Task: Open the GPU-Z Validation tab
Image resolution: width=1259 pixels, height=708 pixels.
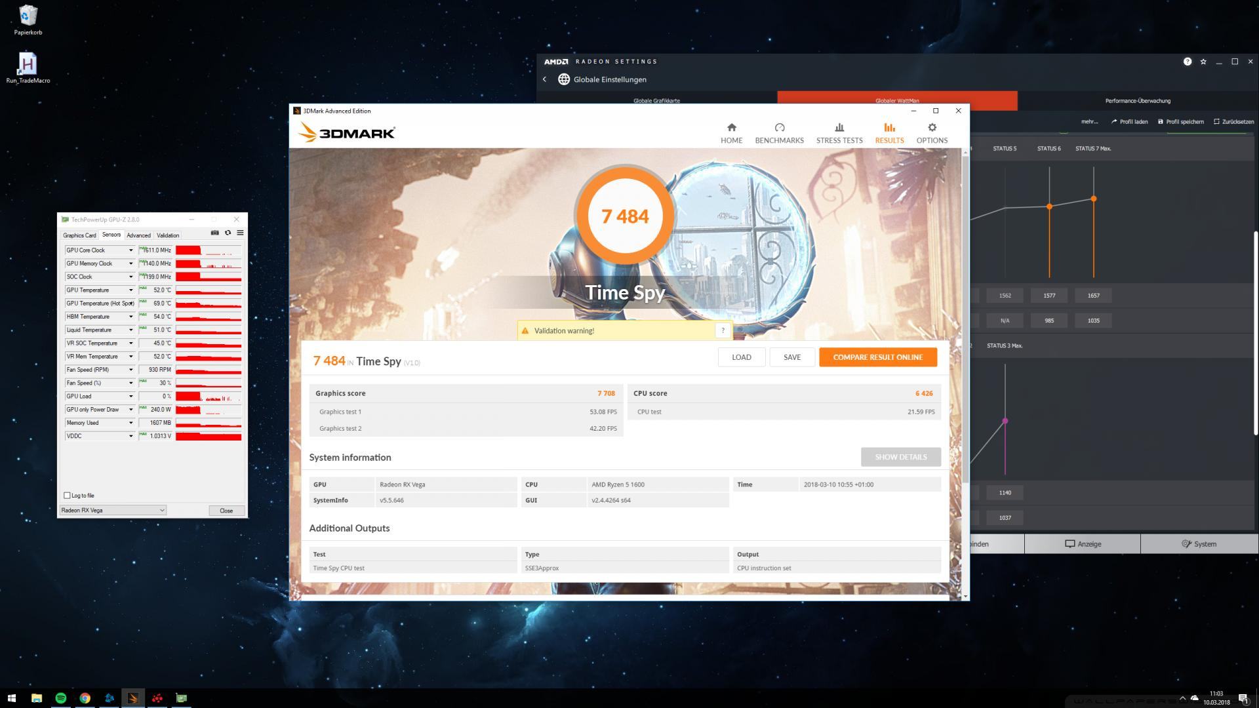Action: pos(168,235)
